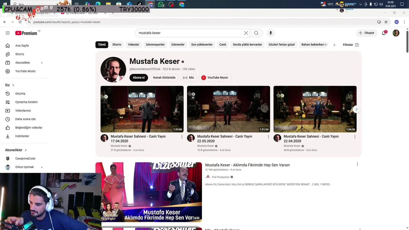Viewport: 409px width, 230px height.
Task: Open the 22.05.2020 Canlı Yayın video thumbnail
Action: click(228, 109)
